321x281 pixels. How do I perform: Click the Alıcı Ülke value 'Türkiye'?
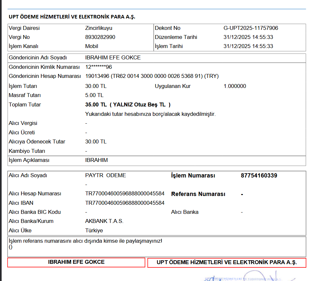point(94,231)
